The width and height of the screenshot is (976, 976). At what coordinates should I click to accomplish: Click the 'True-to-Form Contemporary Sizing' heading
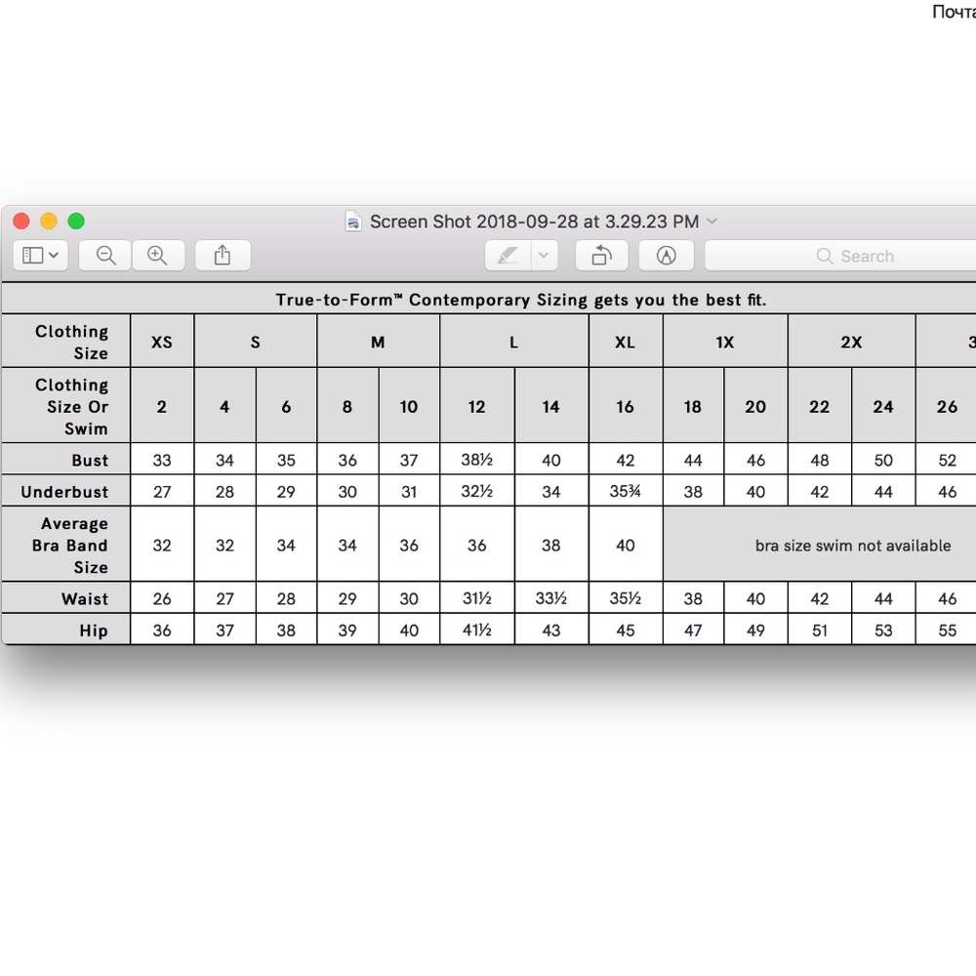[x=521, y=300]
